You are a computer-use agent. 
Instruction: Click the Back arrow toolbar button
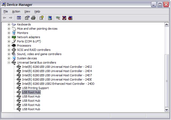click(x=5, y=18)
